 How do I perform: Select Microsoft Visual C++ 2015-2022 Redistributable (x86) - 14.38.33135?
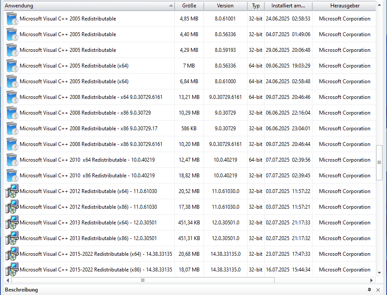(96, 270)
